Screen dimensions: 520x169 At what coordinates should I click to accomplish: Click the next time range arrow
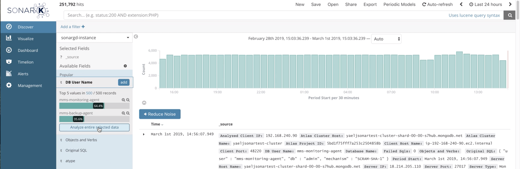(x=510, y=4)
